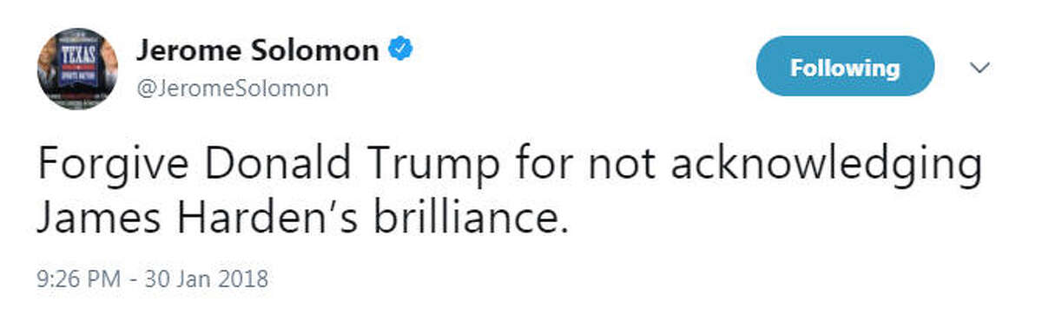Toggle the Following button to unfollow
This screenshot has width=1042, height=315.
click(x=845, y=67)
